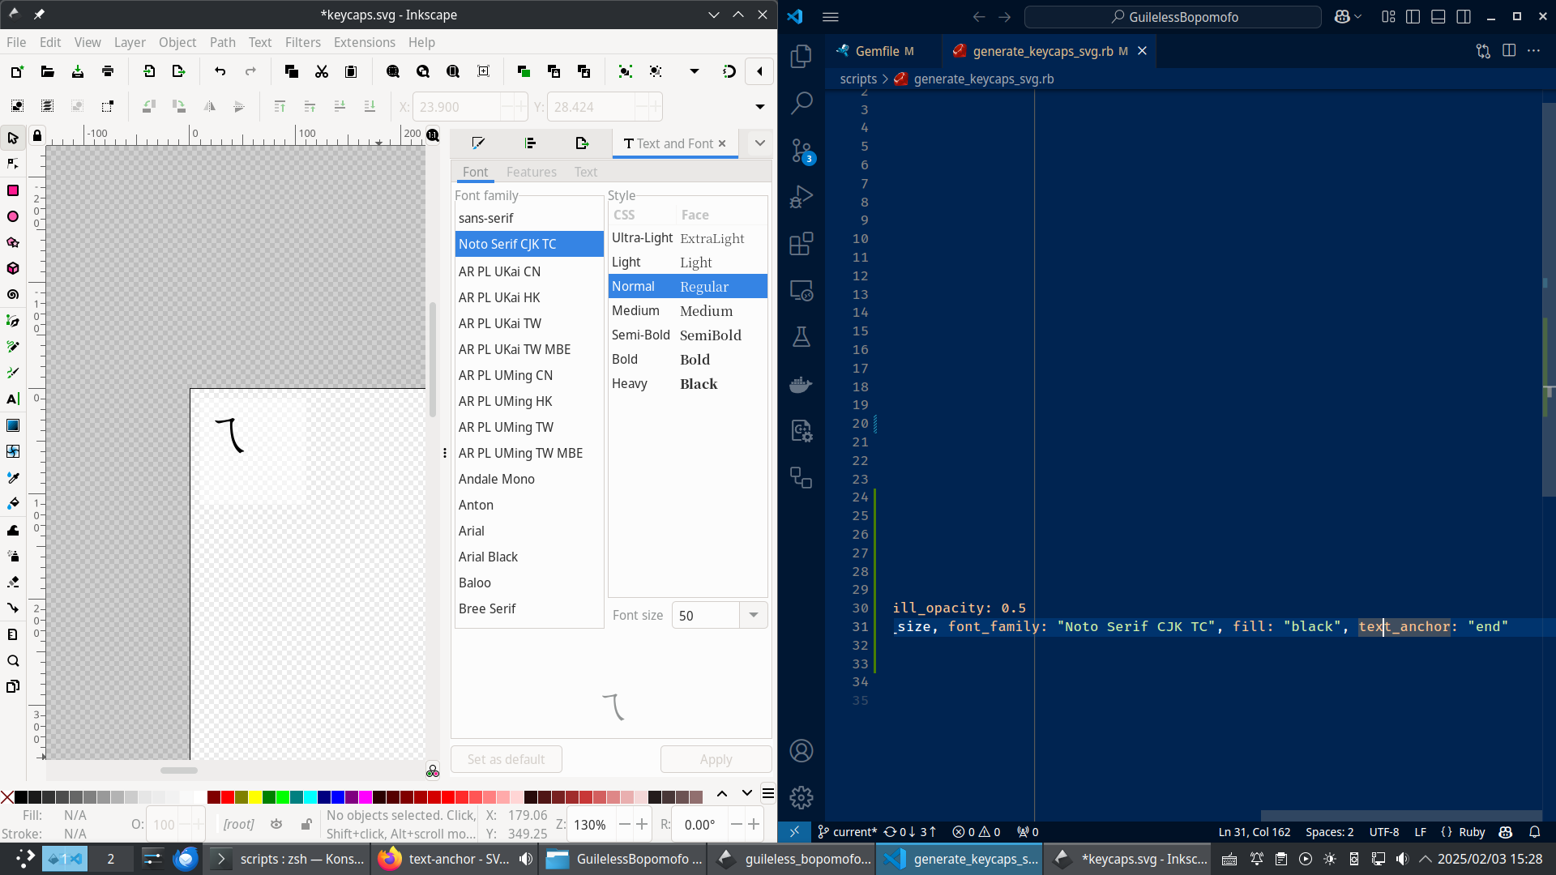The height and width of the screenshot is (875, 1556).
Task: Select the Rectangle tool in Inkscape
Action: [13, 190]
